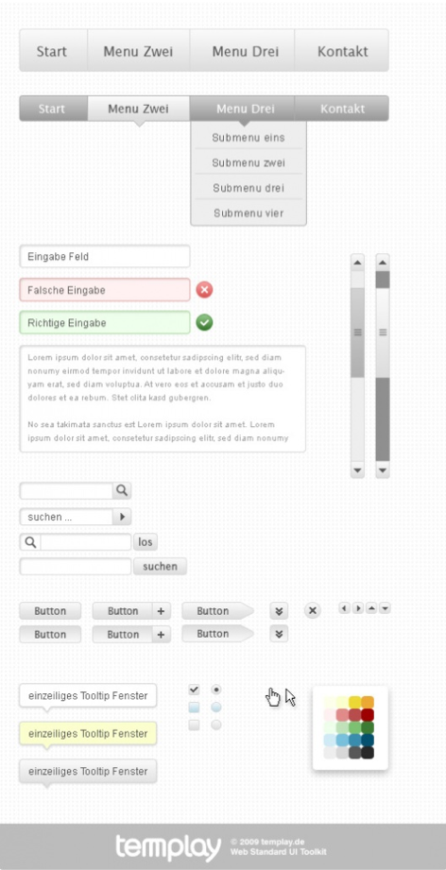Click the green checkmark validation icon
Screen dimensions: 446x870
coord(204,322)
